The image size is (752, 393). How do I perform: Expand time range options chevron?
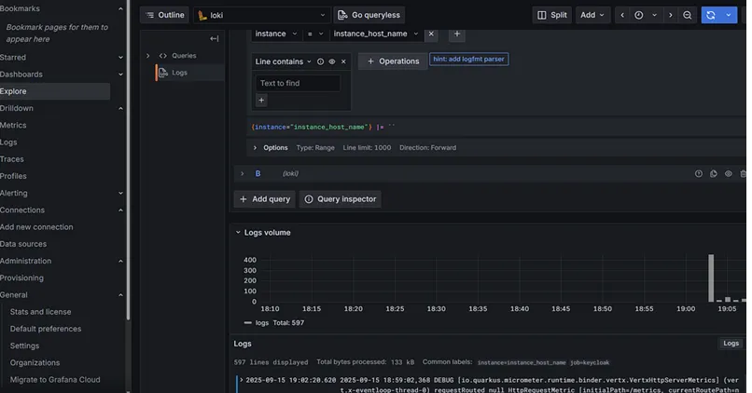tap(654, 15)
